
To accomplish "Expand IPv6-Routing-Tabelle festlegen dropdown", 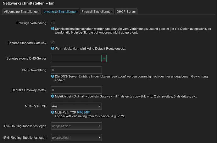I will tap(76, 137).
